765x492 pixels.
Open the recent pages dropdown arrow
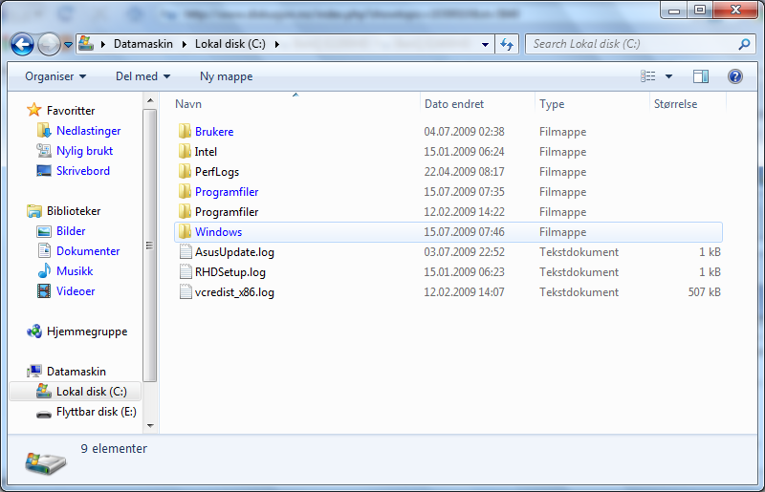click(x=68, y=45)
